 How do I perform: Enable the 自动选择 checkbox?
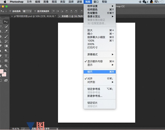(10, 11)
